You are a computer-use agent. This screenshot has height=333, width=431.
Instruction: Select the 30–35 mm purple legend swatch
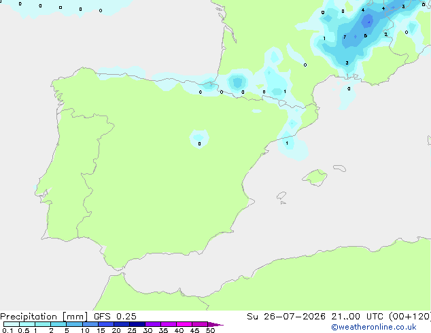(153, 324)
